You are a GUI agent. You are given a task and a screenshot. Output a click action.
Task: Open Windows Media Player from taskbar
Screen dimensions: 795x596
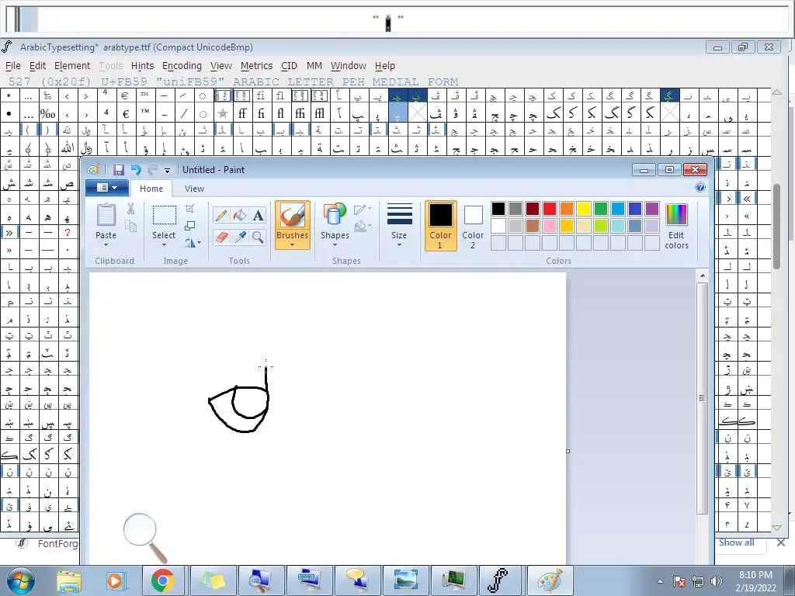[115, 580]
